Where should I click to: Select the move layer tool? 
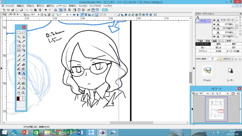coord(23,46)
